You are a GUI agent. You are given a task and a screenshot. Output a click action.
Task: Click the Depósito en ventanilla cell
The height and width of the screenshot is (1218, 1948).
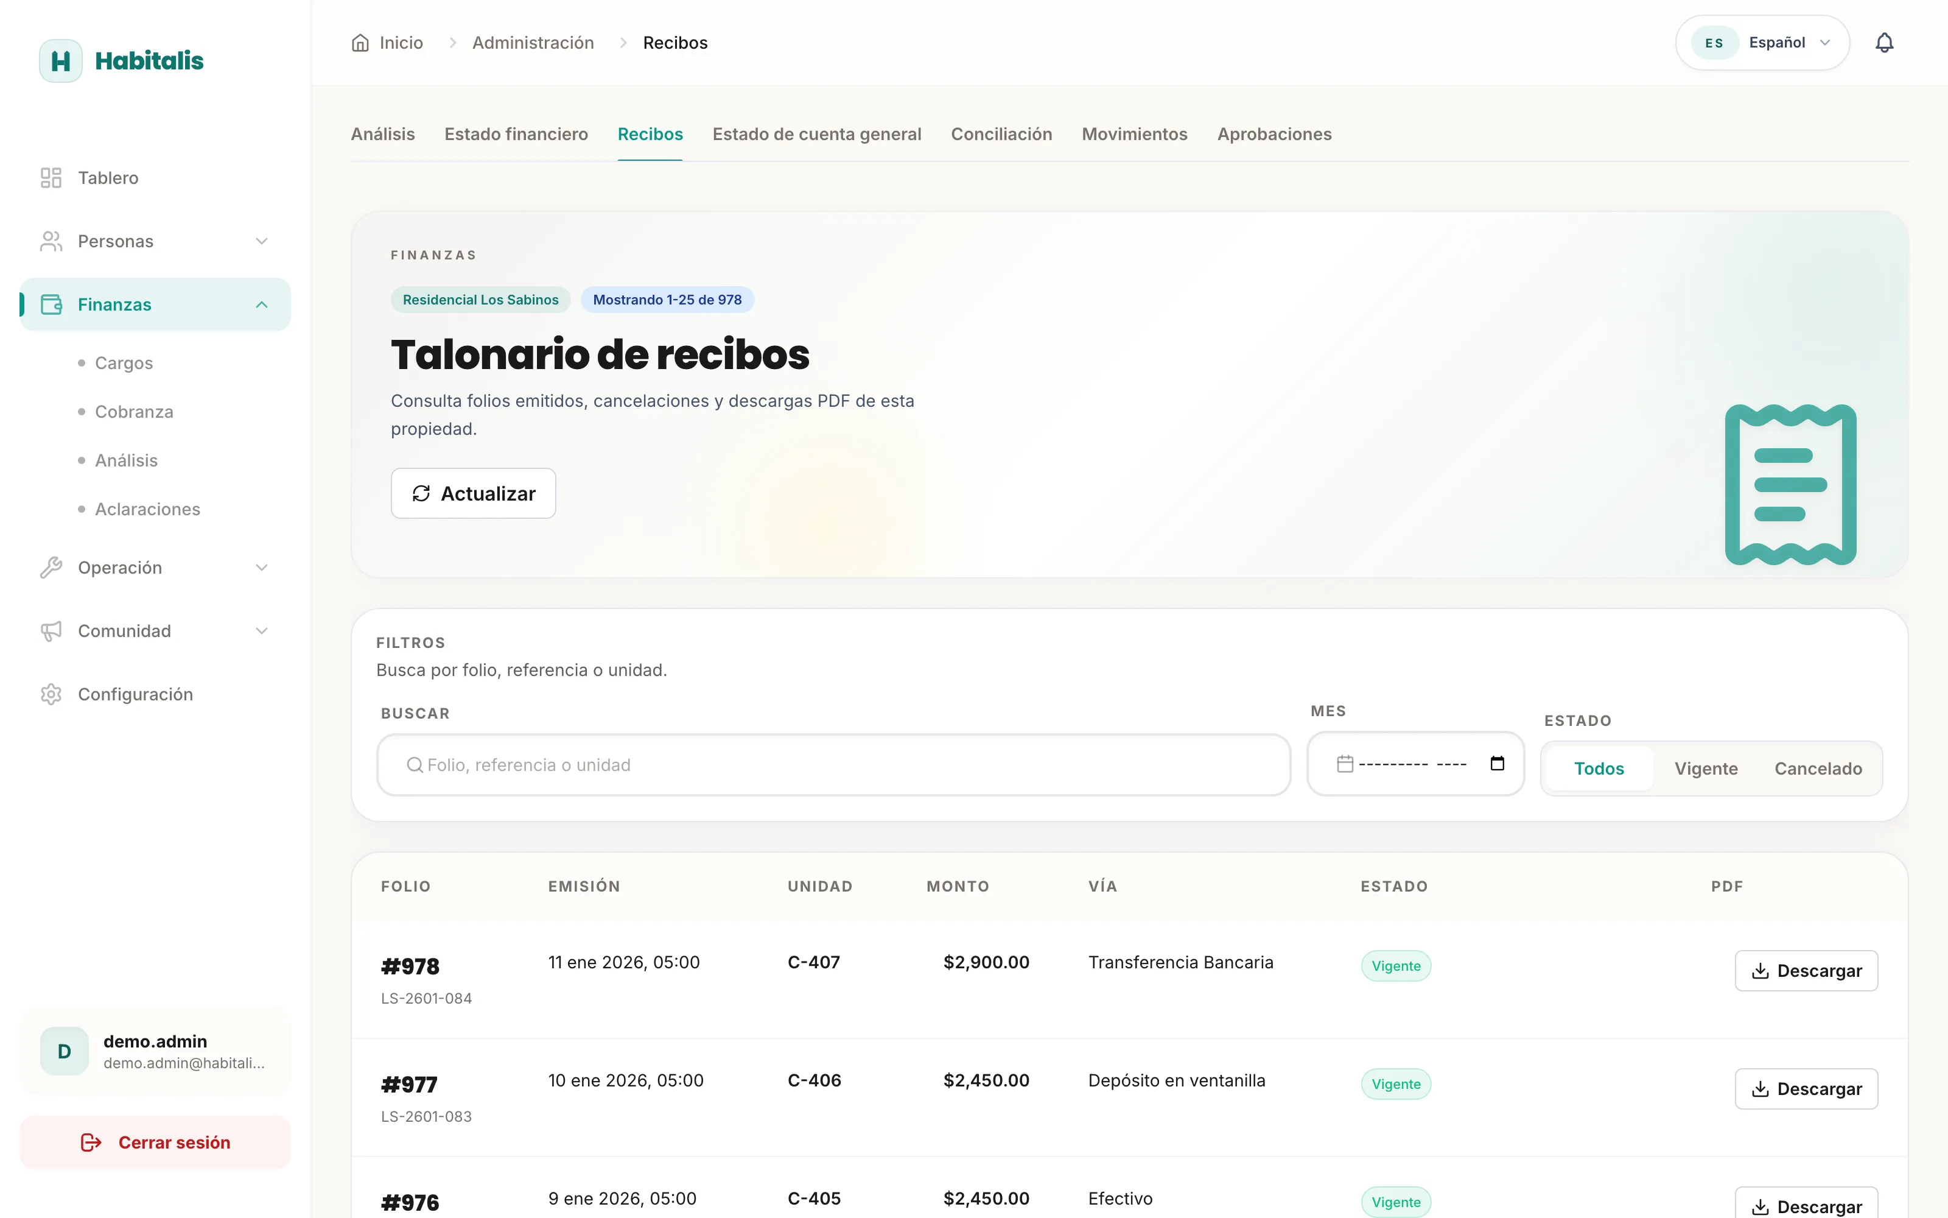pos(1176,1081)
